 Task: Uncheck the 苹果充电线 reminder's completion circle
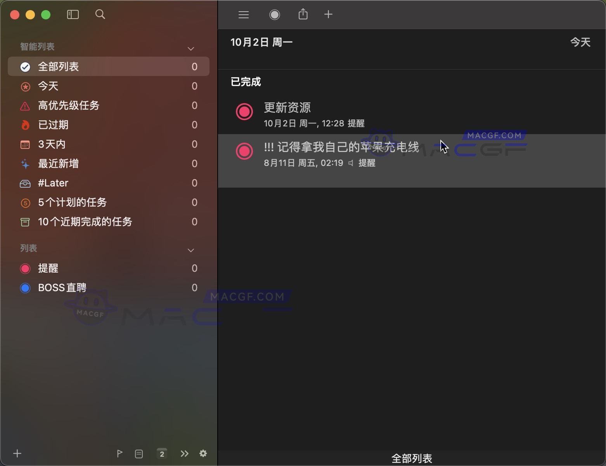244,151
